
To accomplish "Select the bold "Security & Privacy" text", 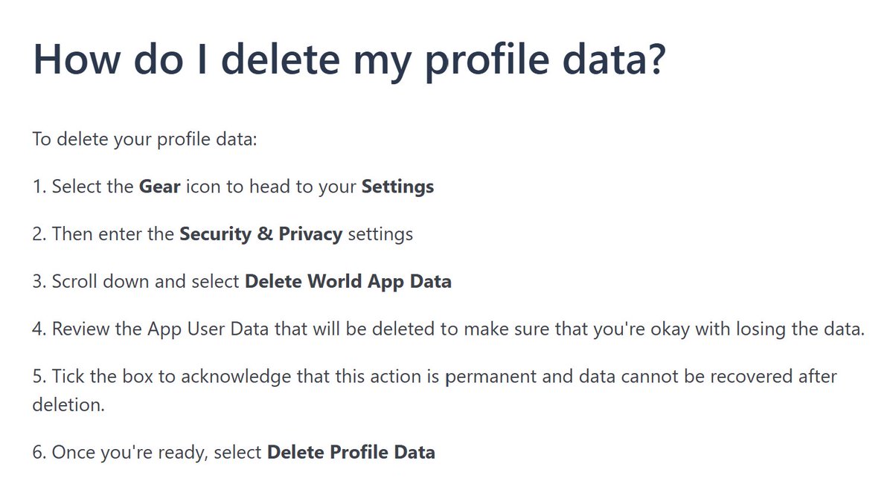I will pyautogui.click(x=260, y=235).
